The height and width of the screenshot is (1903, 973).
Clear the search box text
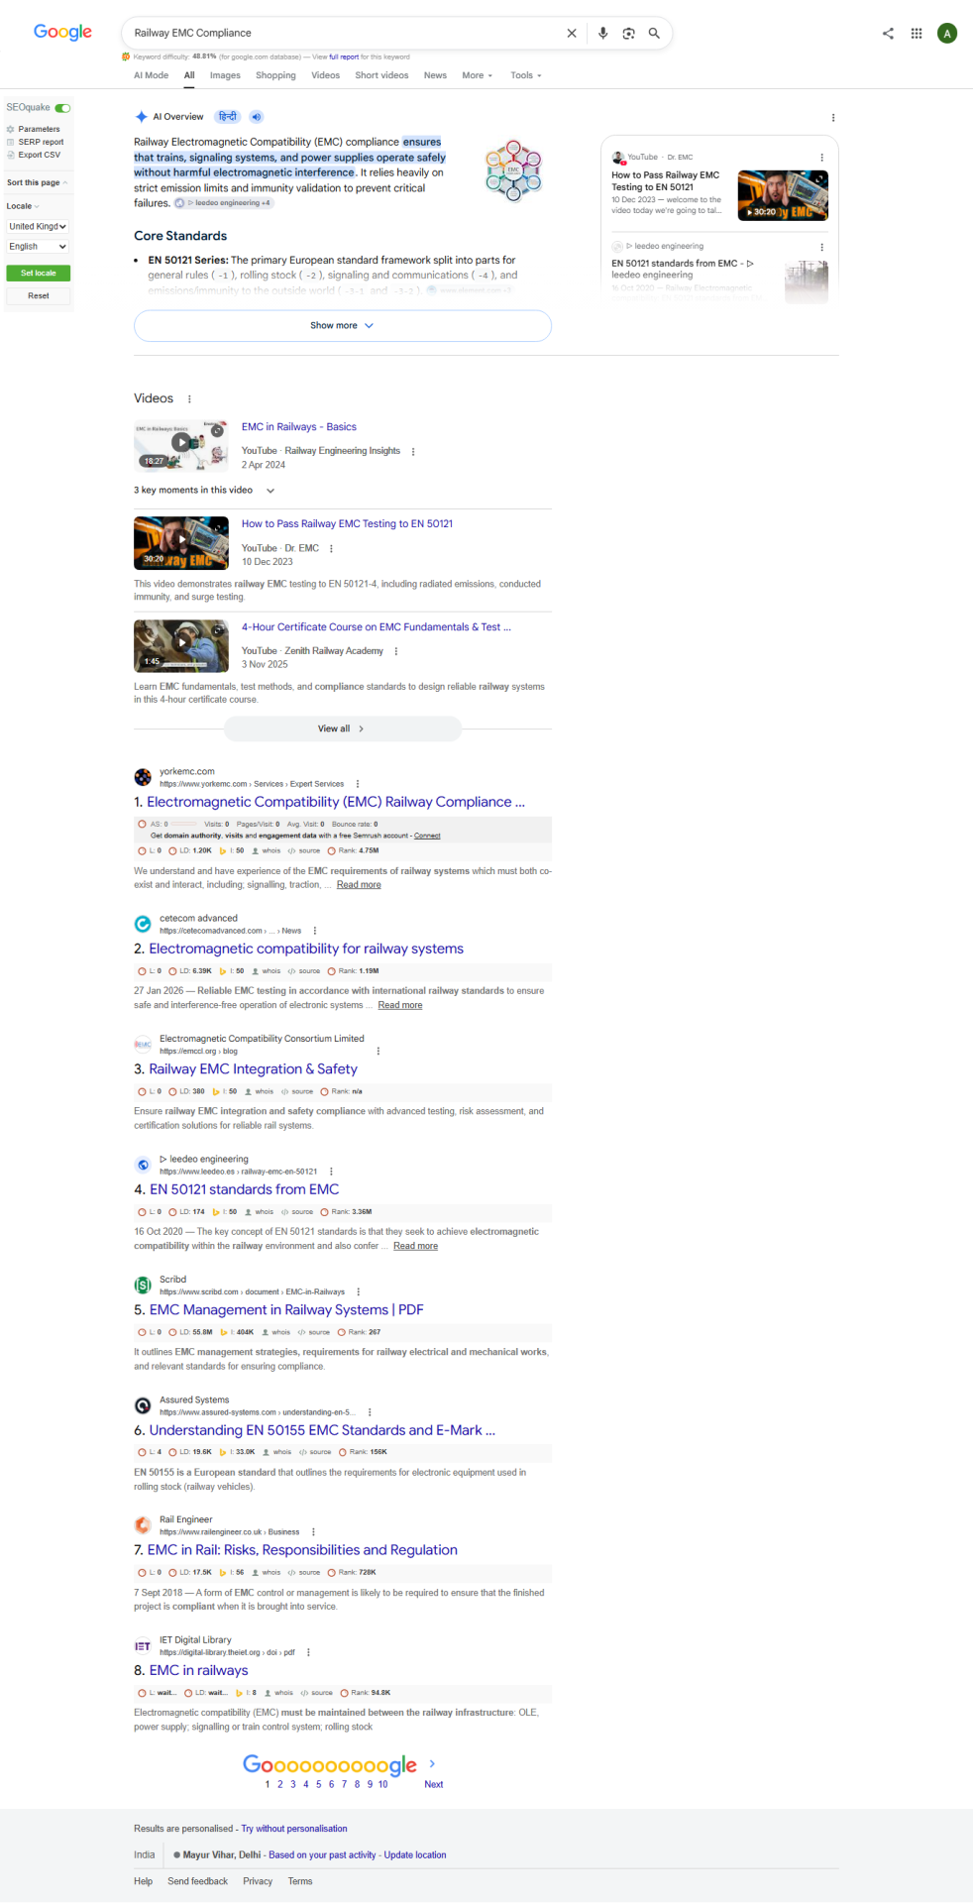[572, 33]
